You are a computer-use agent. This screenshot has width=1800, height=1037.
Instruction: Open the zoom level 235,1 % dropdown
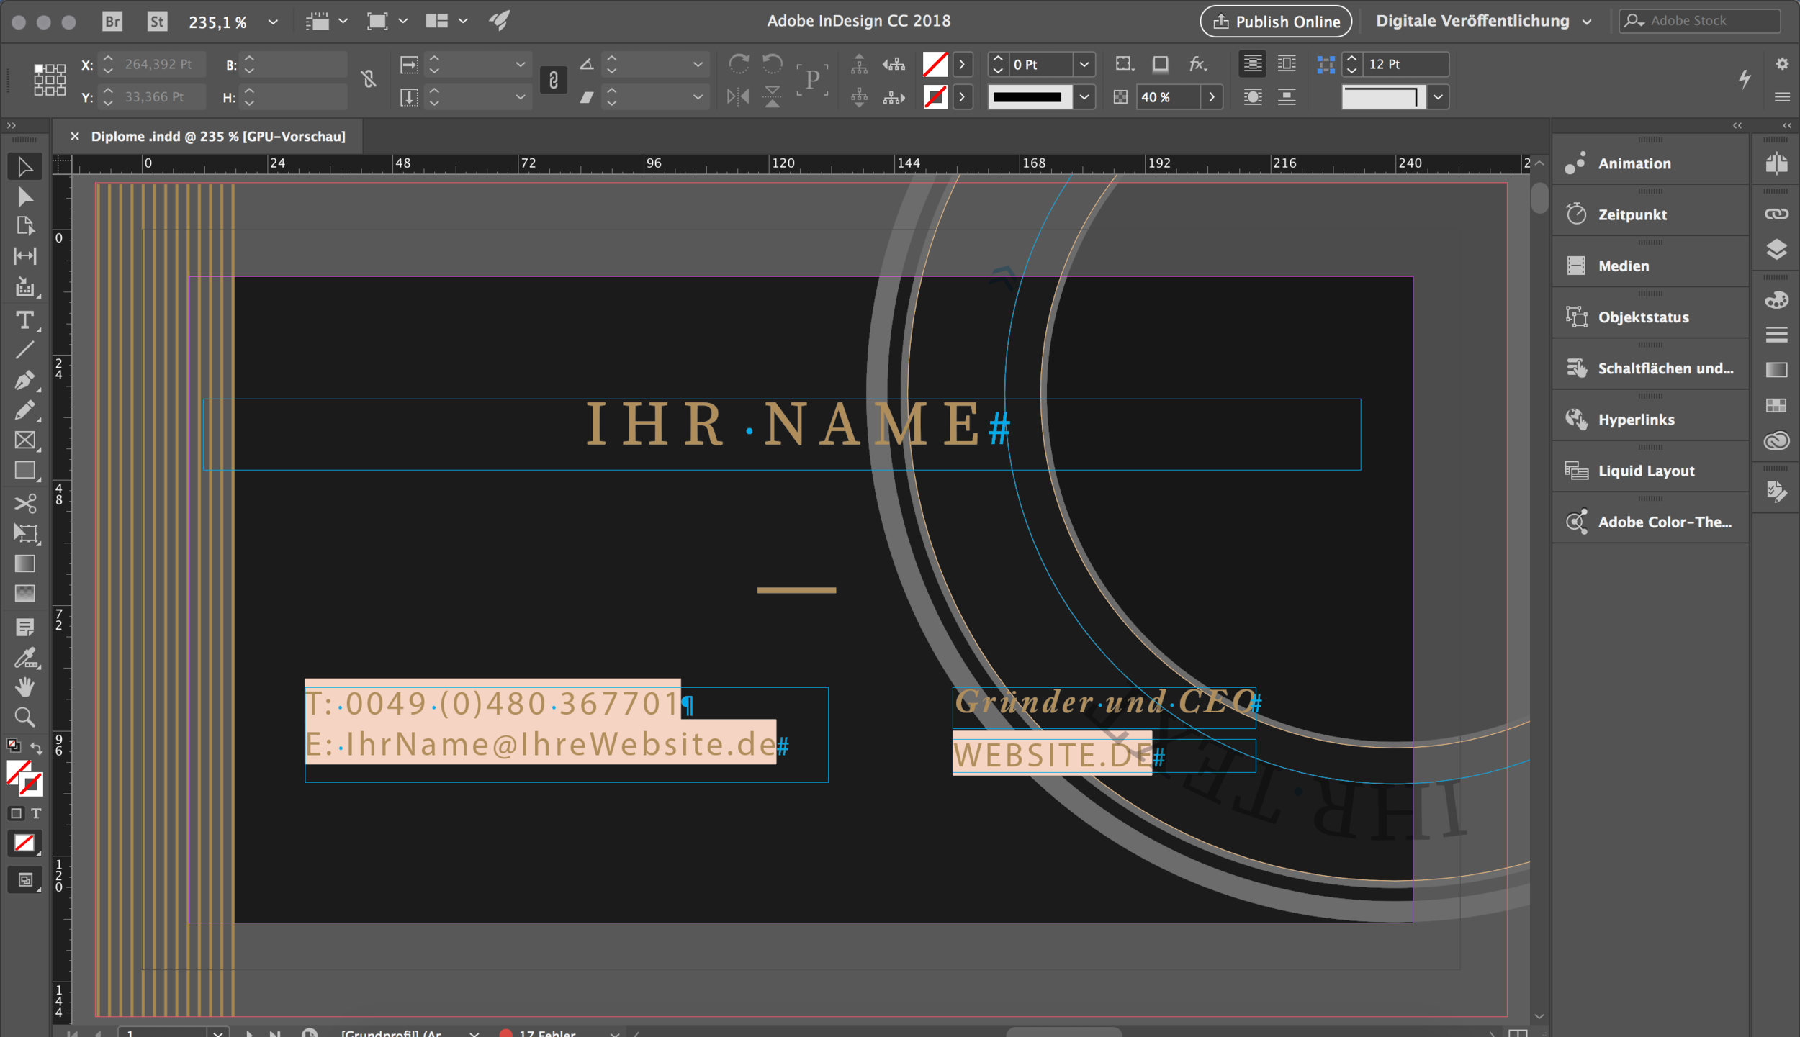coord(273,22)
